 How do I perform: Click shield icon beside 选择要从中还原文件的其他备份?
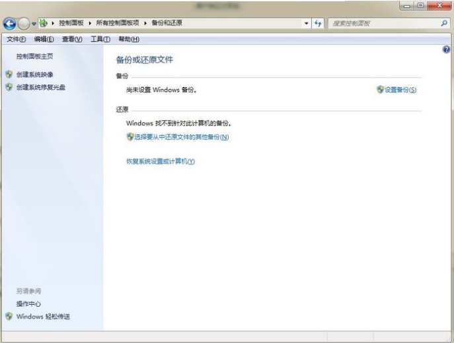(x=130, y=137)
